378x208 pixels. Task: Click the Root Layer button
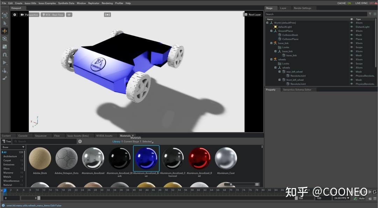253,15
